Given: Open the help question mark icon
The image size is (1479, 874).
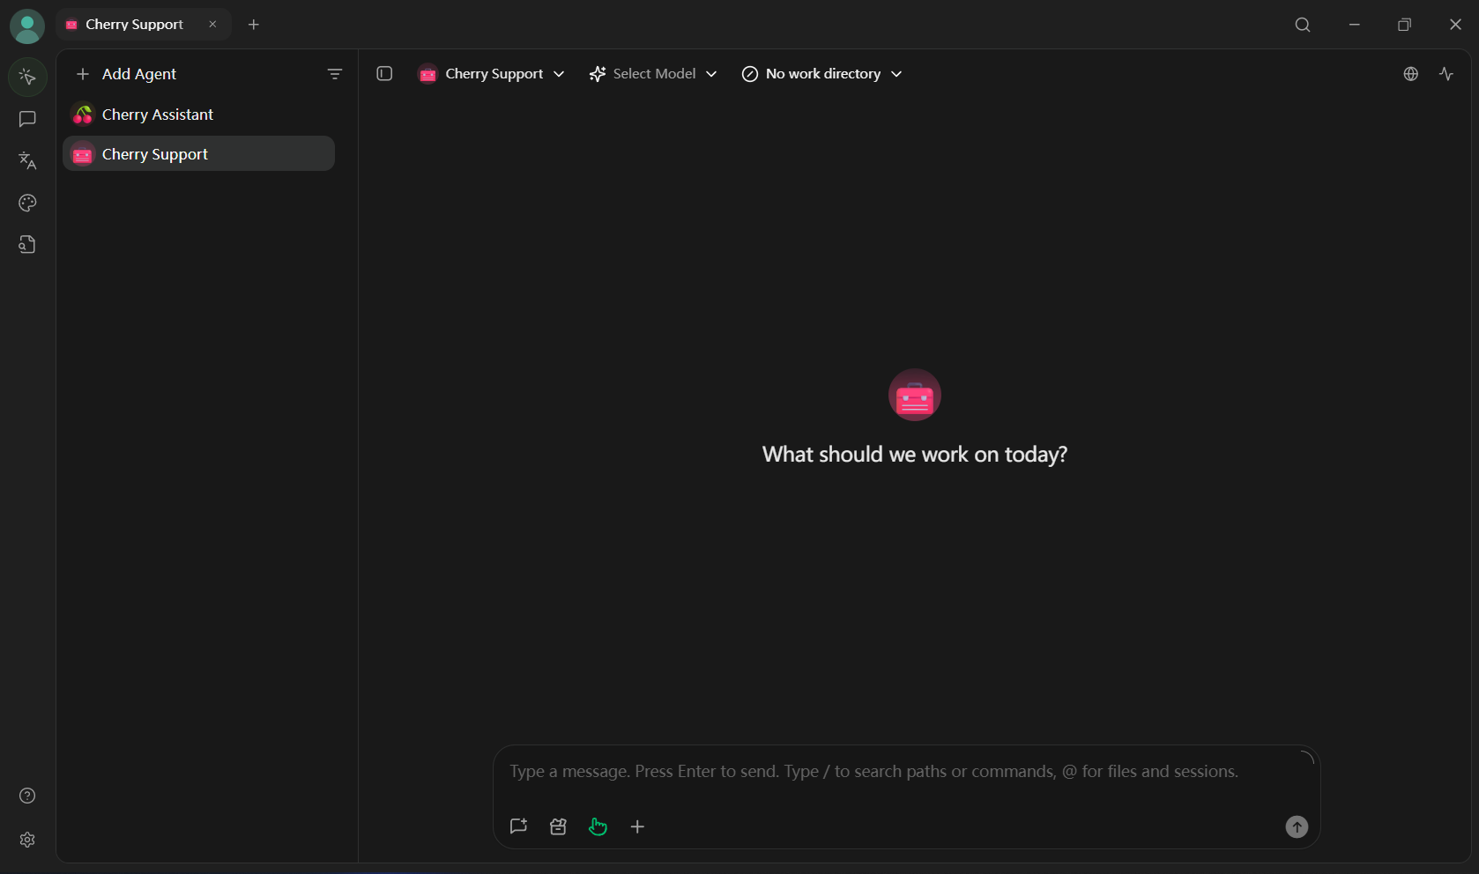Looking at the screenshot, I should (27, 796).
